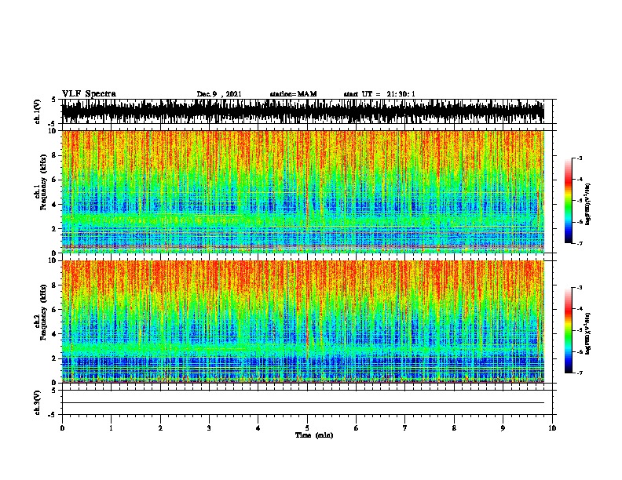Click the ch.2 color scale bar
The image size is (622, 480).
tap(569, 330)
